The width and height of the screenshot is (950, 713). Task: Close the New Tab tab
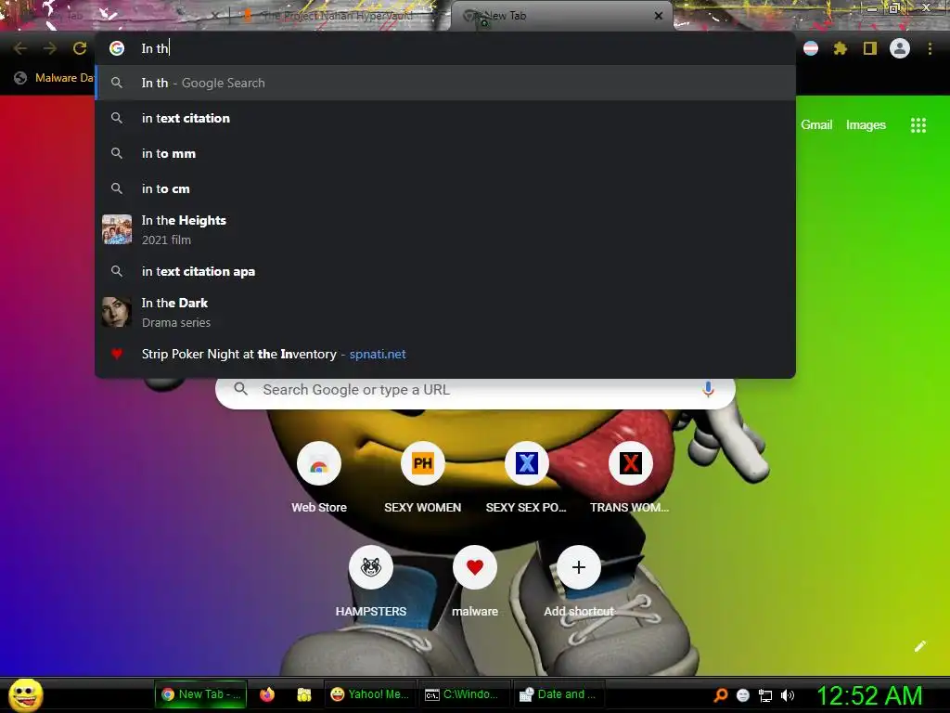[658, 16]
